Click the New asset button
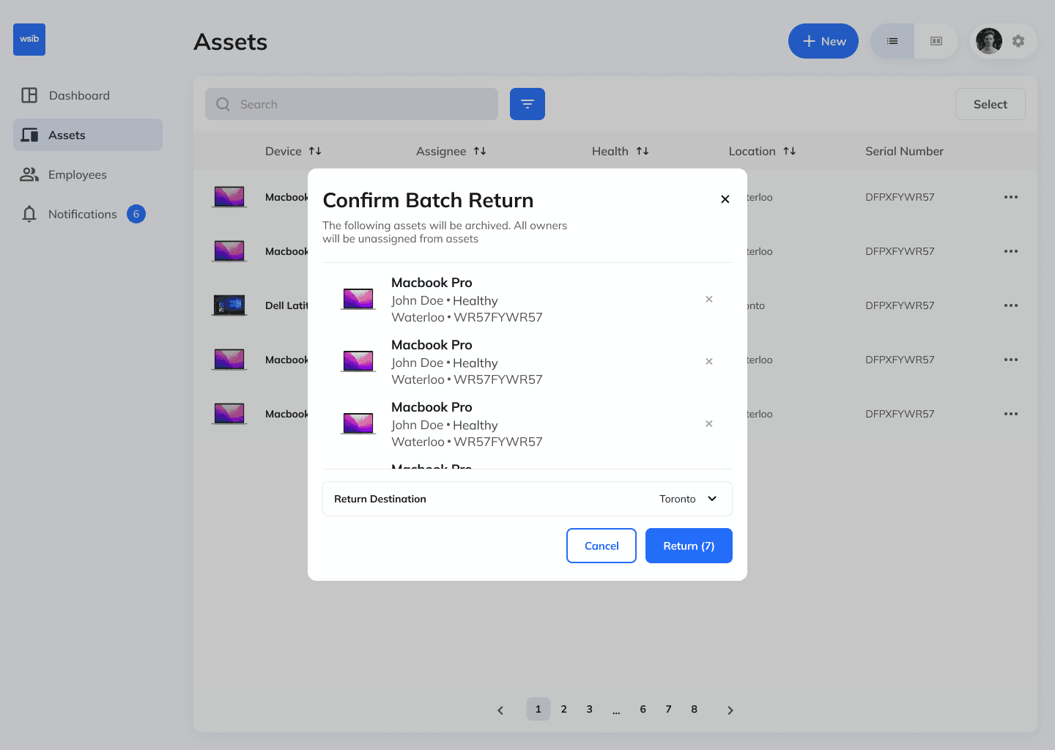Viewport: 1055px width, 750px height. (x=823, y=41)
